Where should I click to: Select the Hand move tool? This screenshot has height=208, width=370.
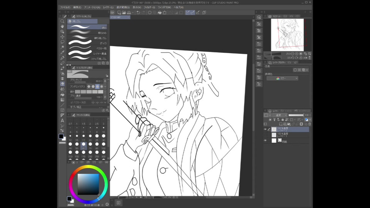click(x=62, y=27)
